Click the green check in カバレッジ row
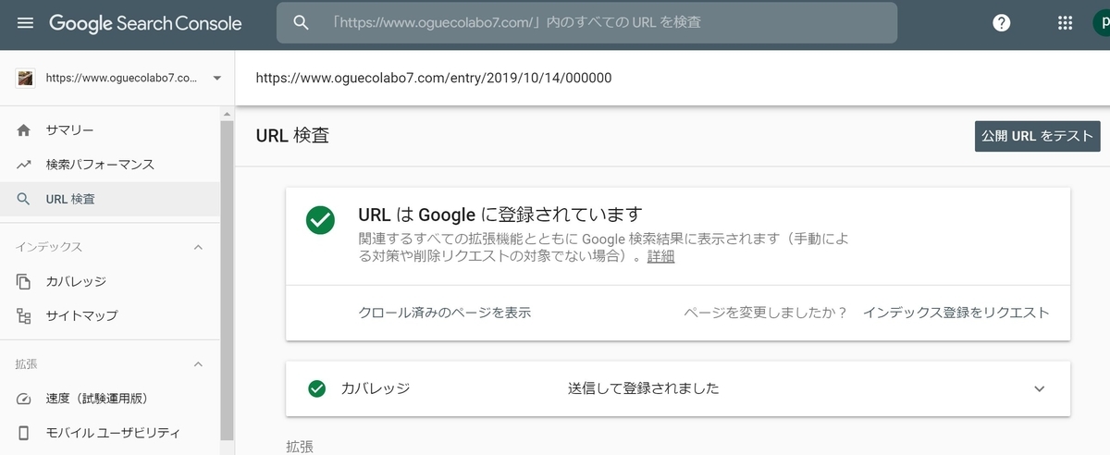The width and height of the screenshot is (1110, 455). (317, 388)
